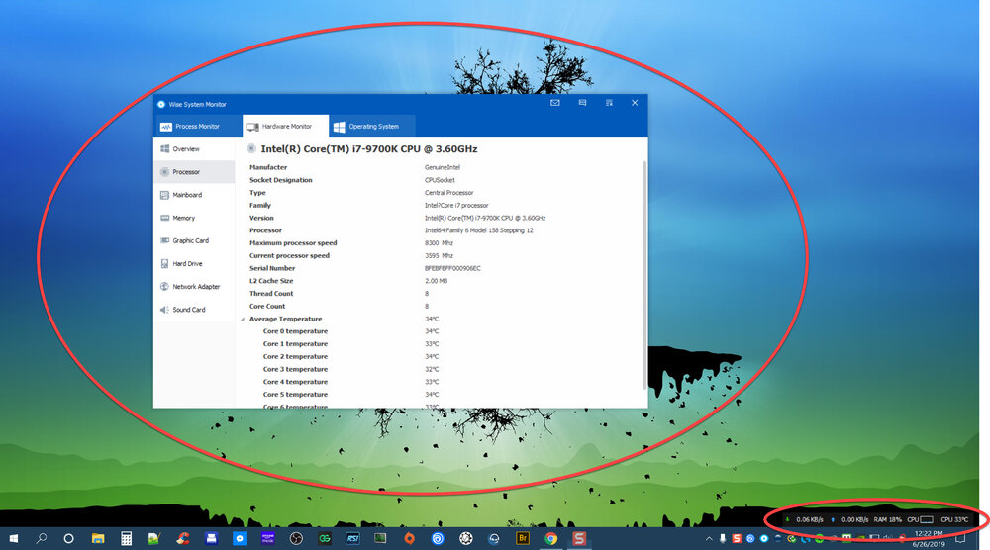This screenshot has width=990, height=550.
Task: Launch Calculator from the taskbar
Action: pyautogui.click(x=127, y=539)
